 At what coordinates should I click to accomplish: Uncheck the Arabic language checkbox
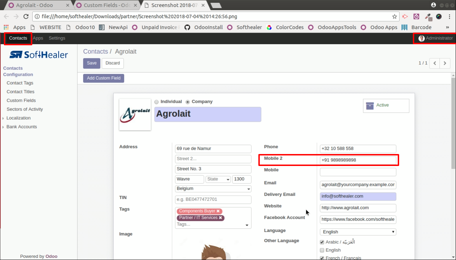[322, 242]
